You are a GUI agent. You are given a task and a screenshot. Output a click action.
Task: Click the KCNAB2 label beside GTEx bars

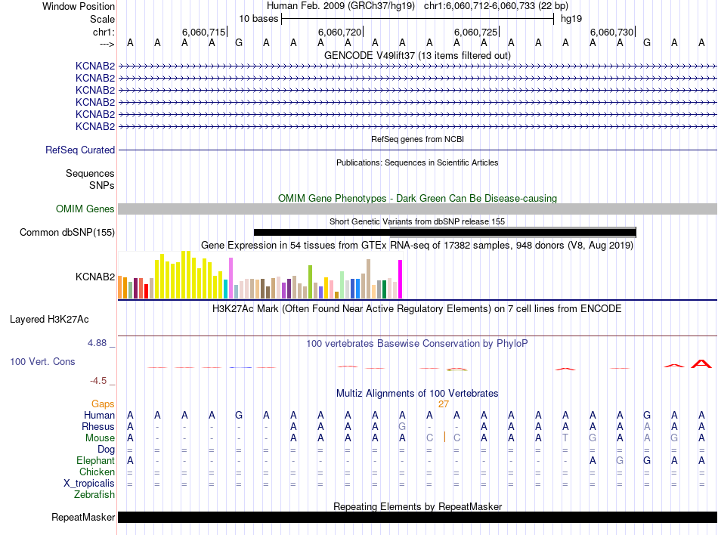95,277
